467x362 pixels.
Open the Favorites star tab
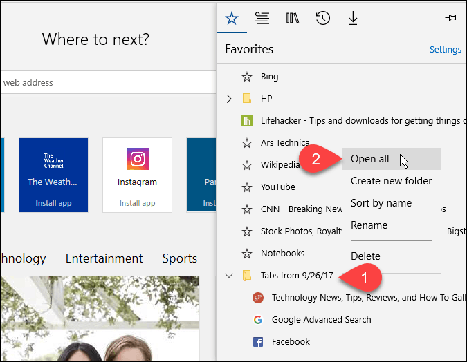pyautogui.click(x=231, y=19)
